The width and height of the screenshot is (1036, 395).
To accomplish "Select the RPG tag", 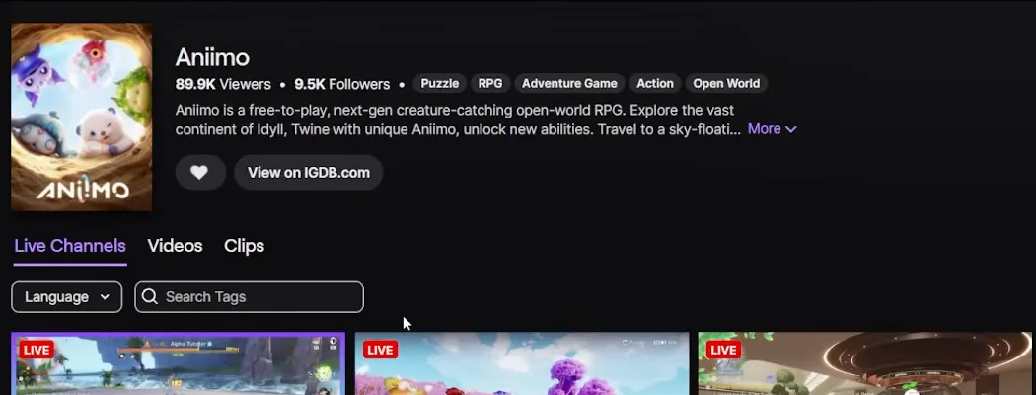I will pos(490,83).
